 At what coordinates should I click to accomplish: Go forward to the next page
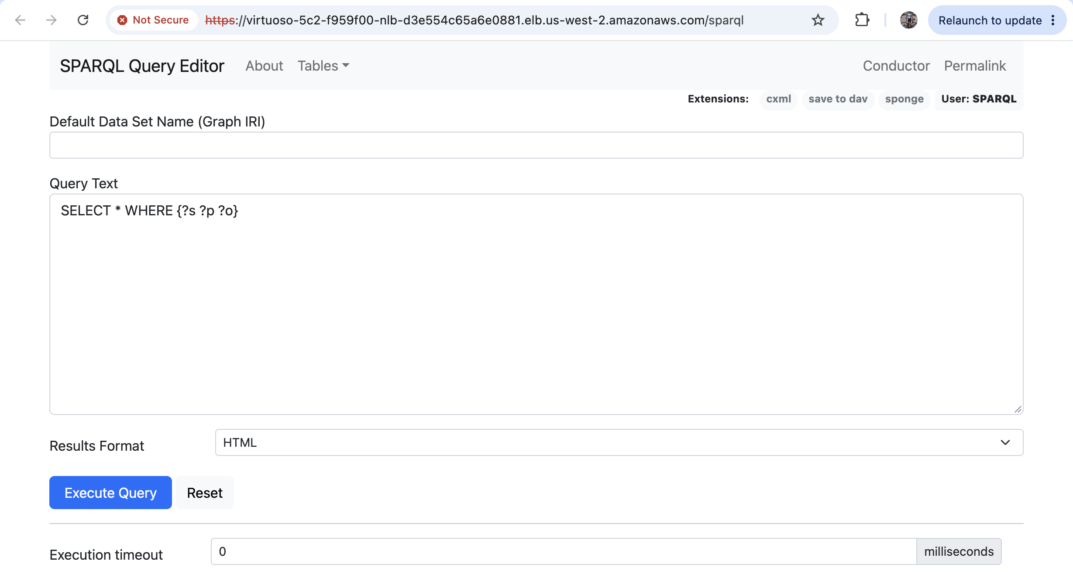point(52,20)
